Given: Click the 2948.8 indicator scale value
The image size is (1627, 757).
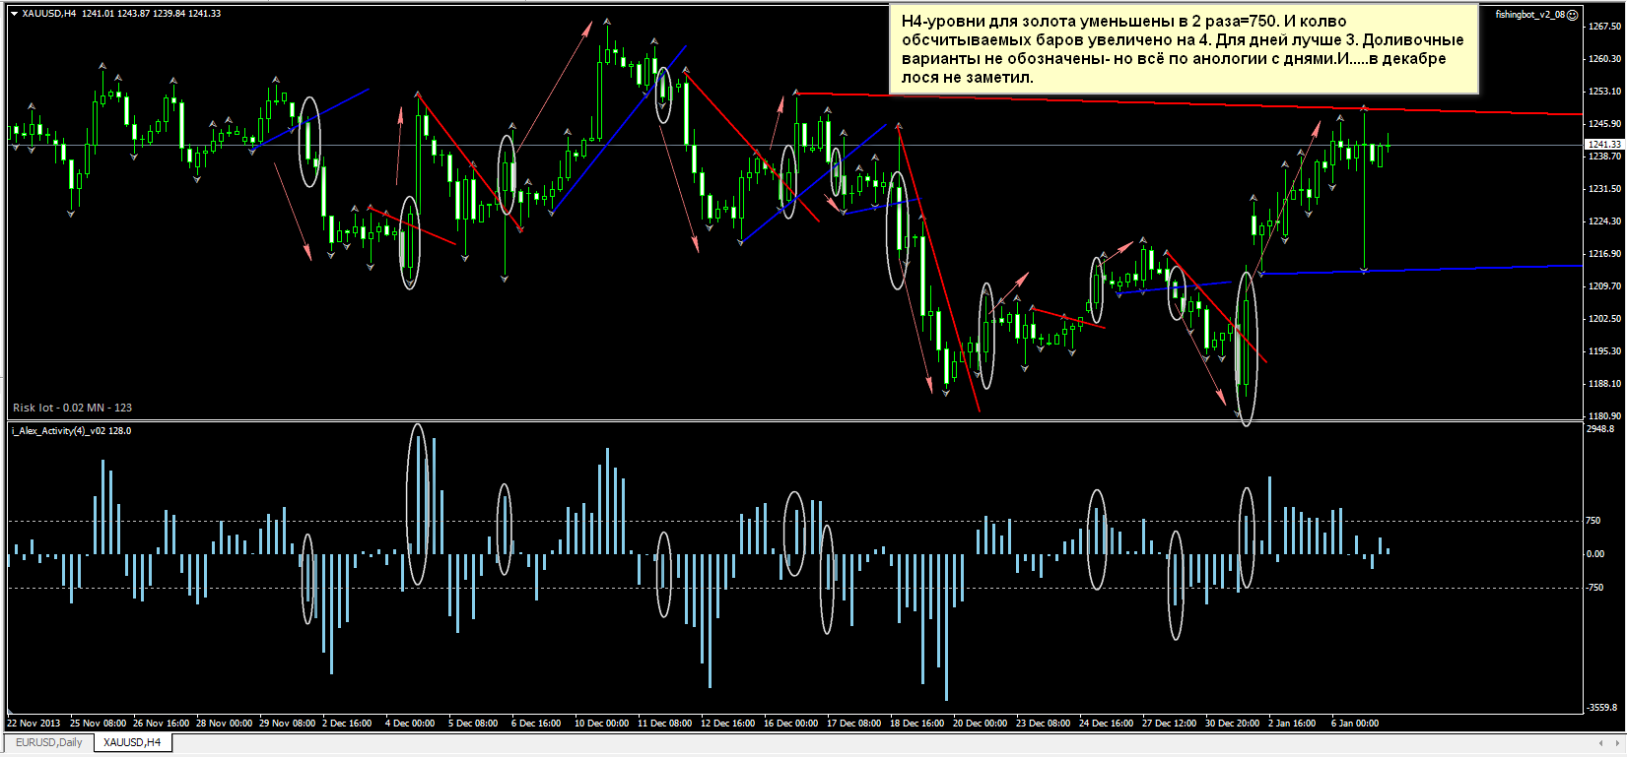Looking at the screenshot, I should (1601, 429).
